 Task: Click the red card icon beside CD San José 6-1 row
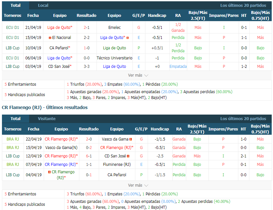click(128, 156)
